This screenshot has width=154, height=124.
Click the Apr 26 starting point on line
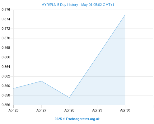click(14, 88)
